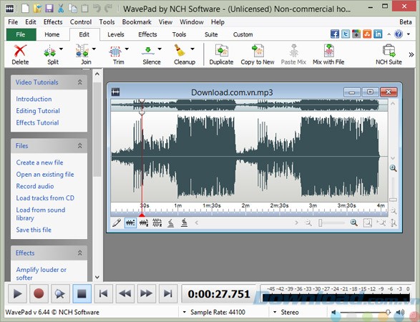Click Copy to New icon
Screen dimensions: 420x322
258,50
